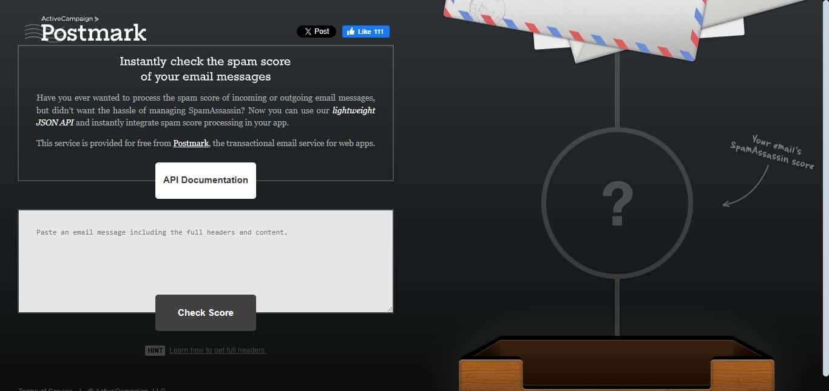
Task: Open the Postmark link in the description
Action: coord(191,143)
